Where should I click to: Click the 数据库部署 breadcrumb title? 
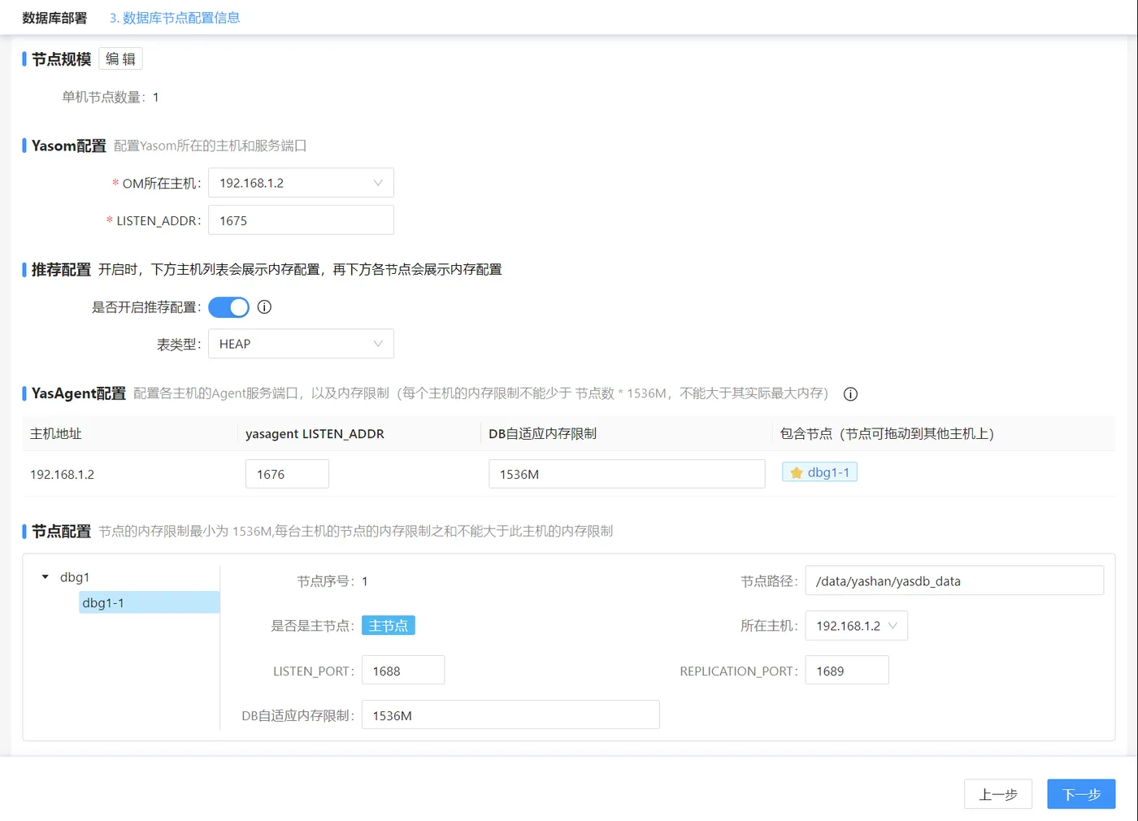[x=53, y=16]
